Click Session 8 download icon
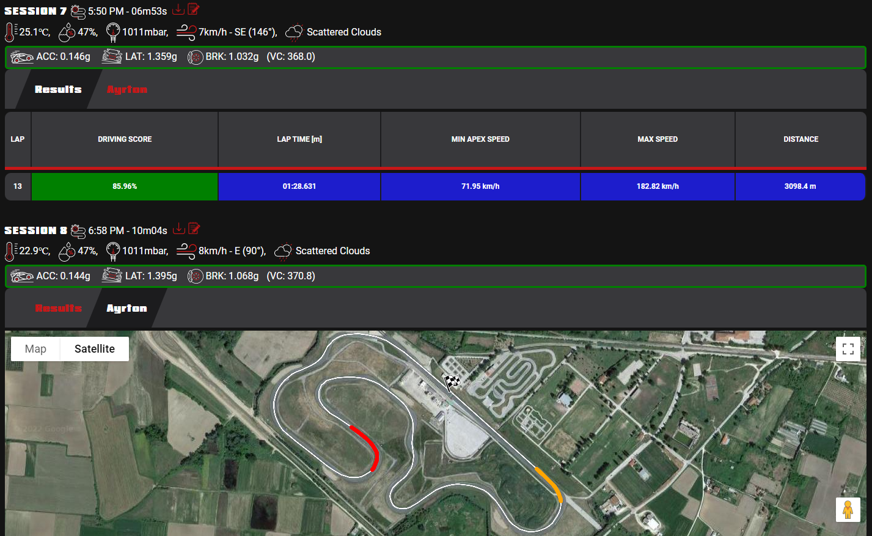 [x=178, y=229]
